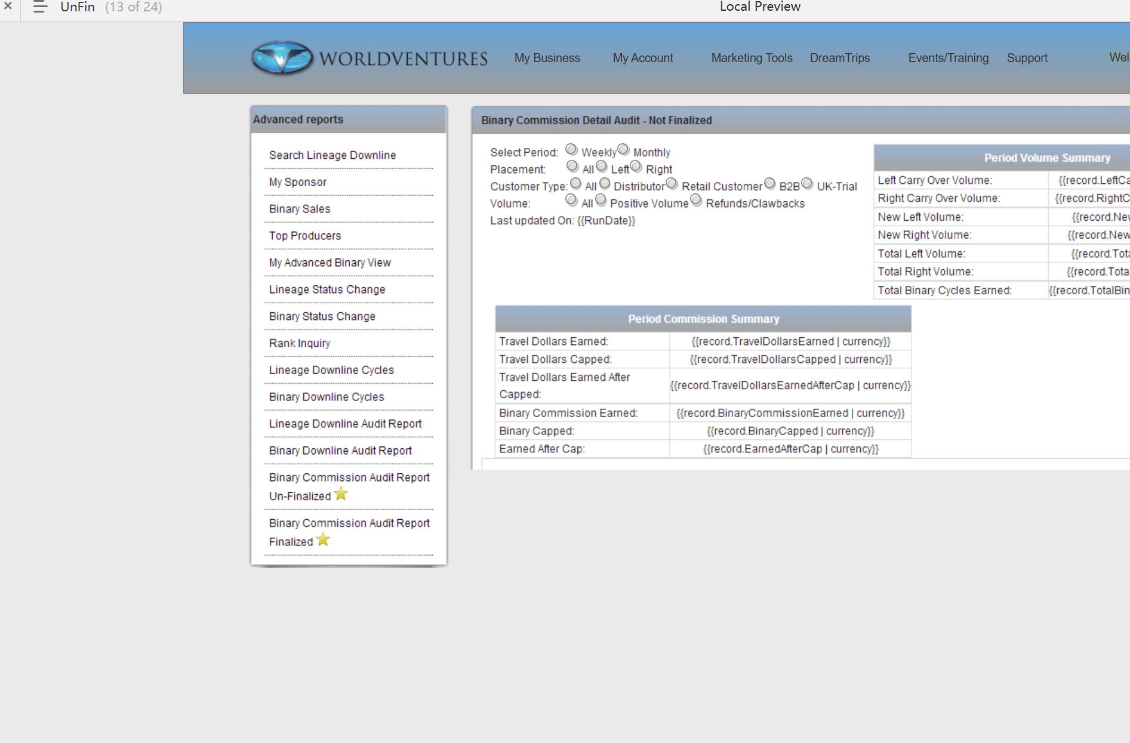Open the My Account menu
This screenshot has height=743, width=1130.
(x=643, y=58)
